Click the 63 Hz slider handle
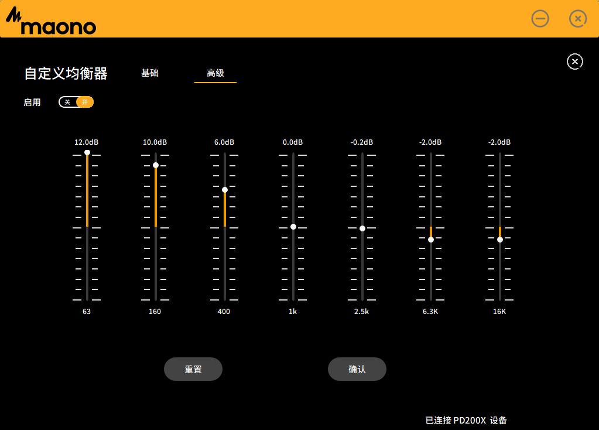 pyautogui.click(x=87, y=152)
